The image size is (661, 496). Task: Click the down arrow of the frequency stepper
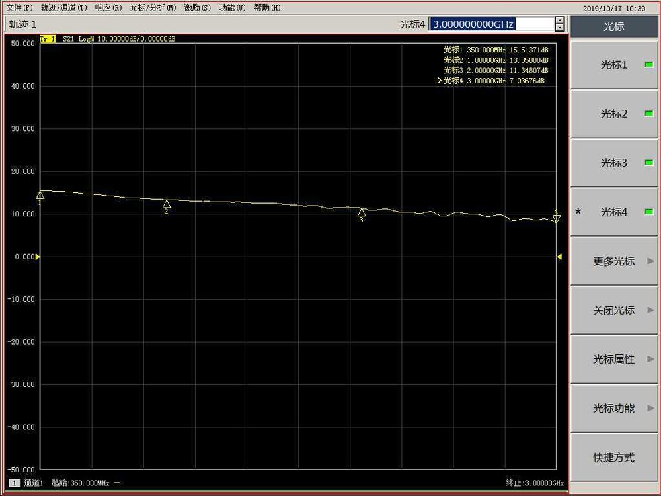coord(559,27)
